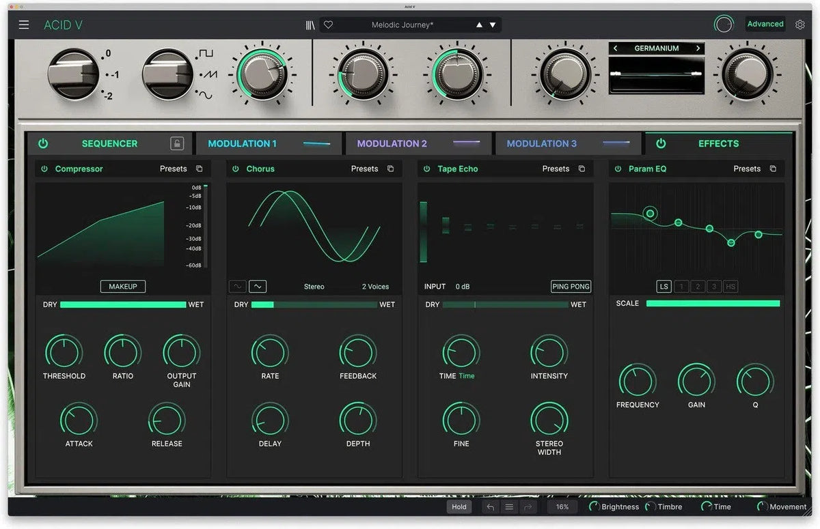
Task: Toggle the Effects section power button
Action: tap(660, 143)
